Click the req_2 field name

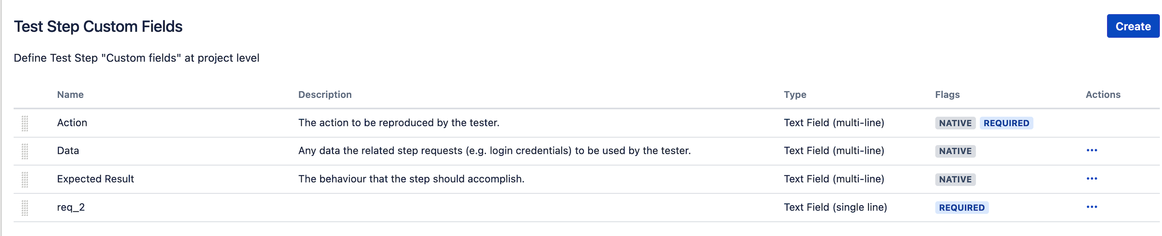[x=71, y=208]
